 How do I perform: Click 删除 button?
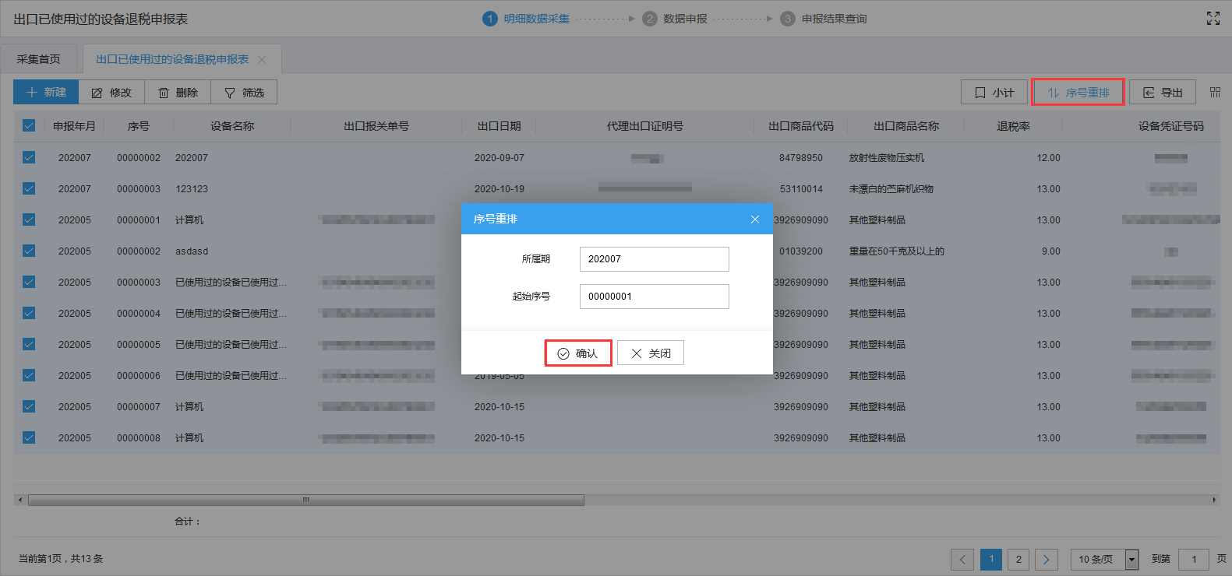tap(178, 92)
